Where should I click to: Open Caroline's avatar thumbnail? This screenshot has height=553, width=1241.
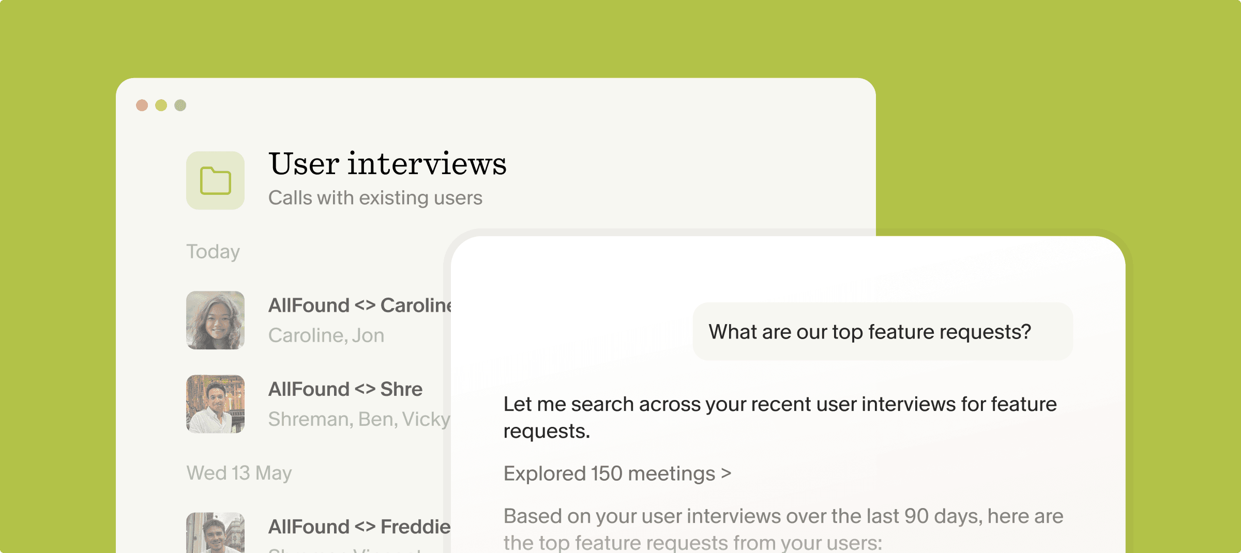[215, 320]
